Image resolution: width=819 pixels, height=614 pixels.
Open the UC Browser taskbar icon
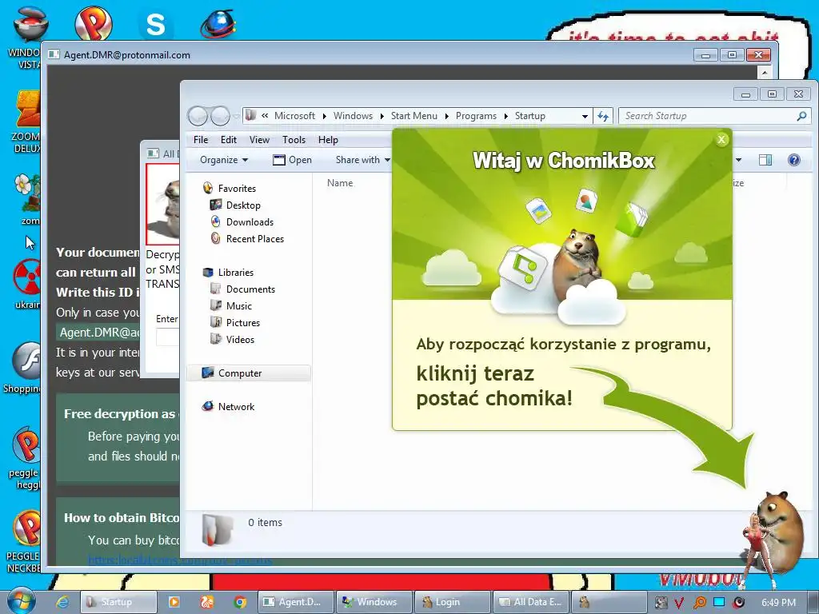point(207,602)
